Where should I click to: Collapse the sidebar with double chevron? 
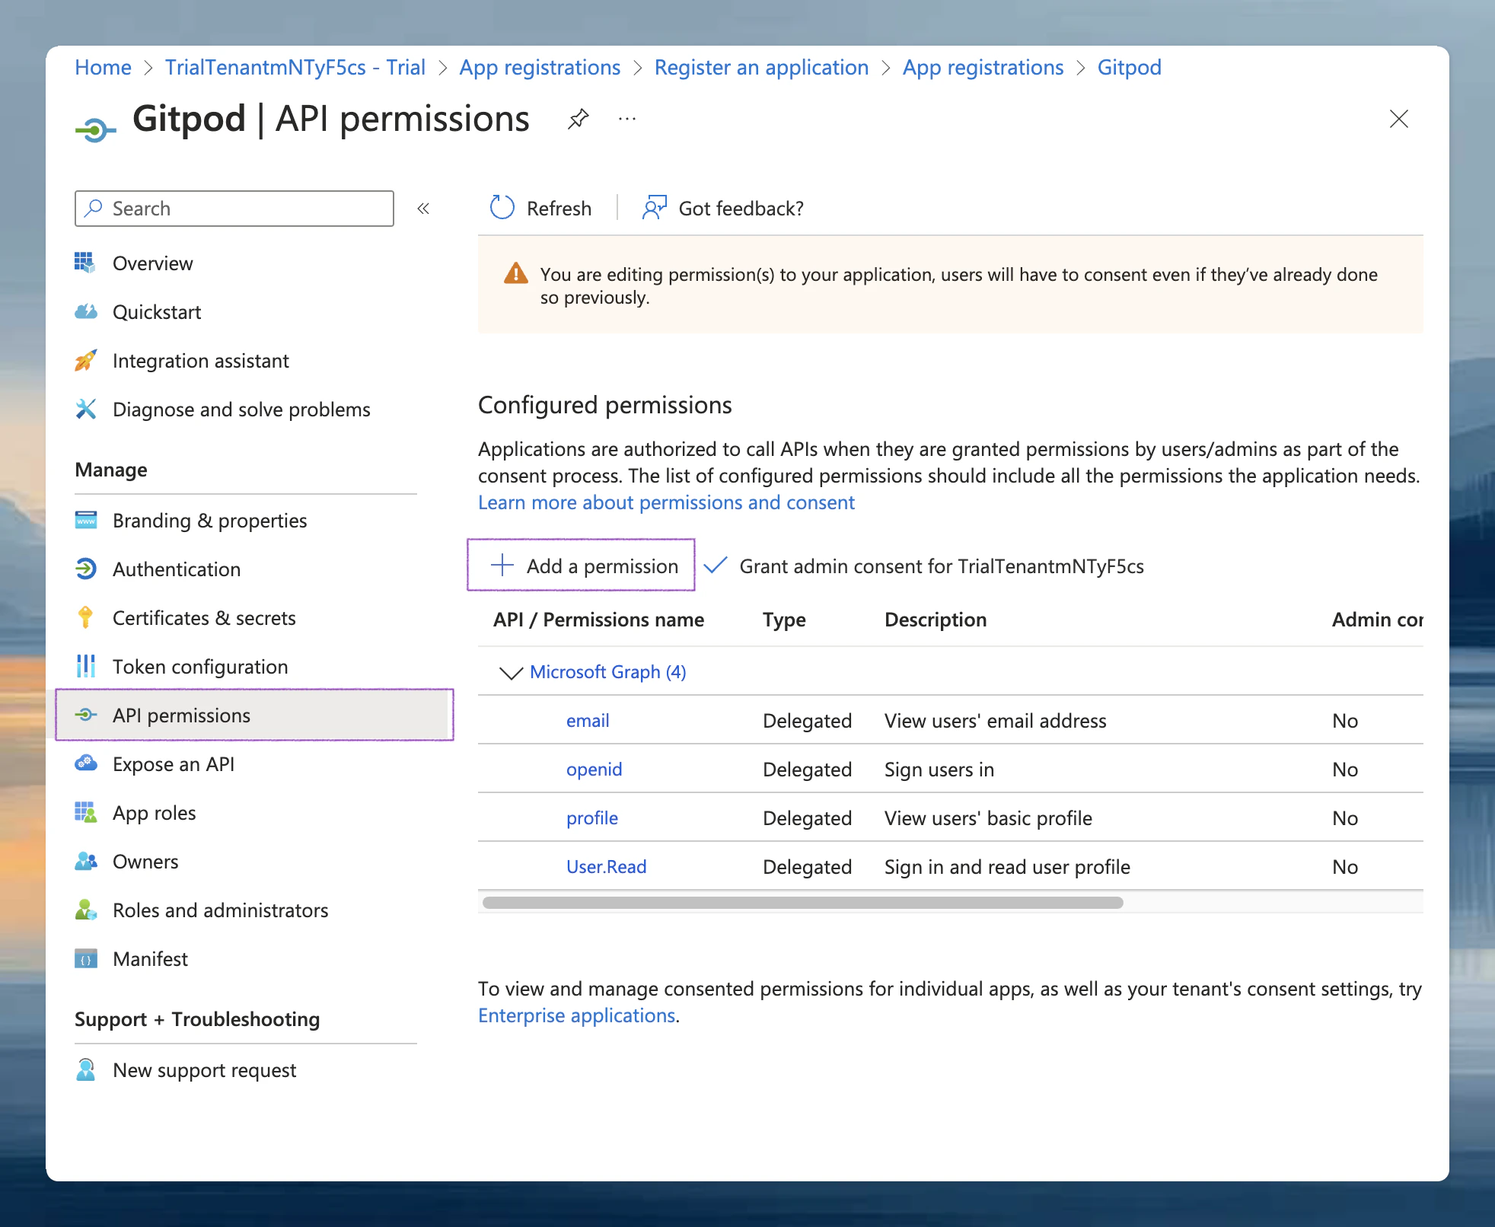click(x=424, y=209)
